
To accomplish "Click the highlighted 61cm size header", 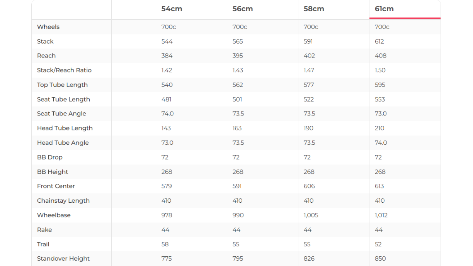I will point(384,9).
